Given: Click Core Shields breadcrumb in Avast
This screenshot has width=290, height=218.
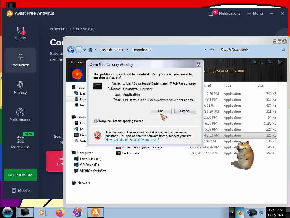Looking at the screenshot, I should click(84, 29).
